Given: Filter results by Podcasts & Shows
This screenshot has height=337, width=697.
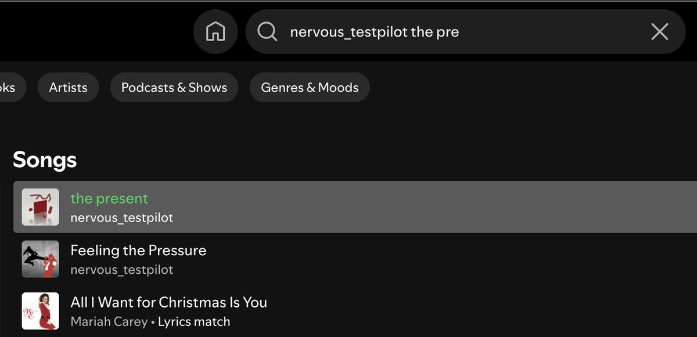Looking at the screenshot, I should [174, 88].
